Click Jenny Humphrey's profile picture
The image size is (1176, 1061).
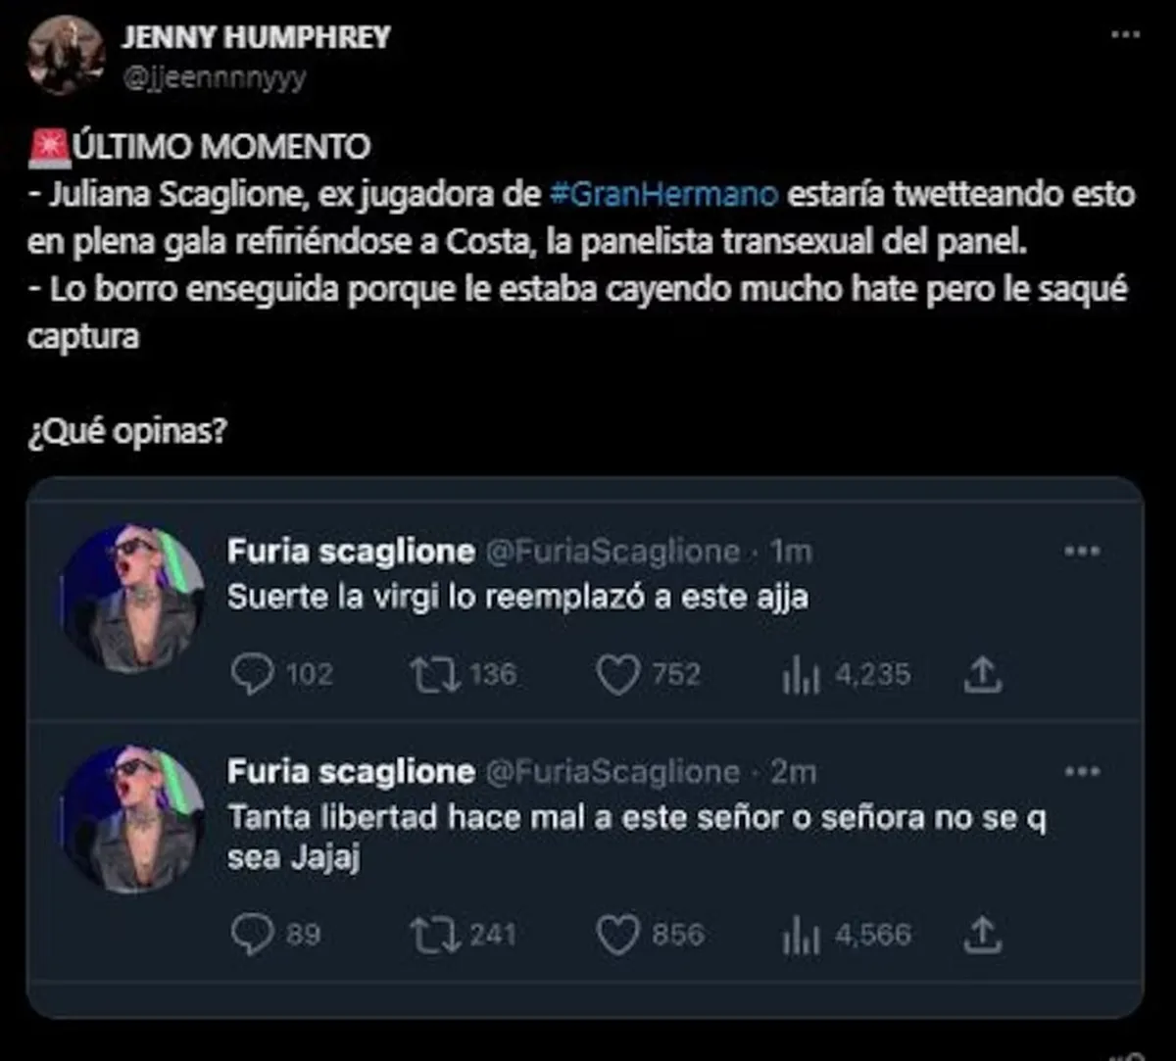click(x=65, y=55)
